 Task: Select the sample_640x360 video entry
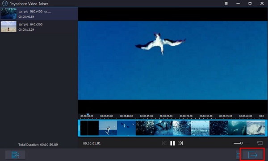pos(39,27)
